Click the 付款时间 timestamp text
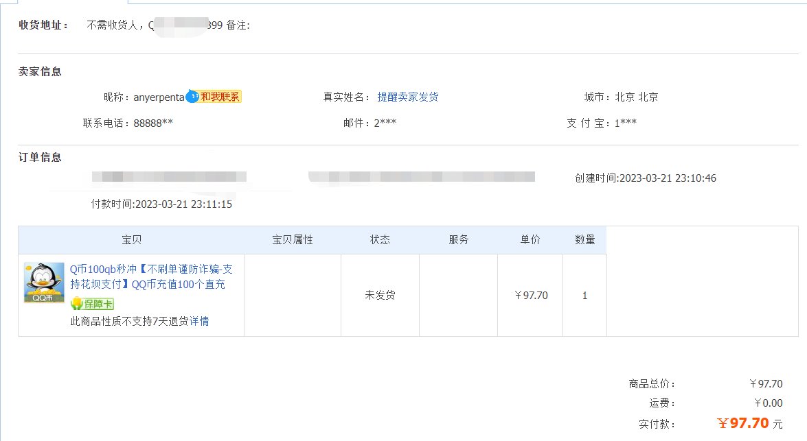The width and height of the screenshot is (807, 441). pos(161,204)
